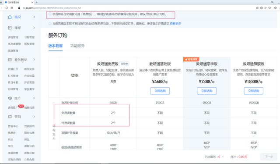Click the 资源存储空间 row label
This screenshot has height=164, width=280.
coord(70,103)
